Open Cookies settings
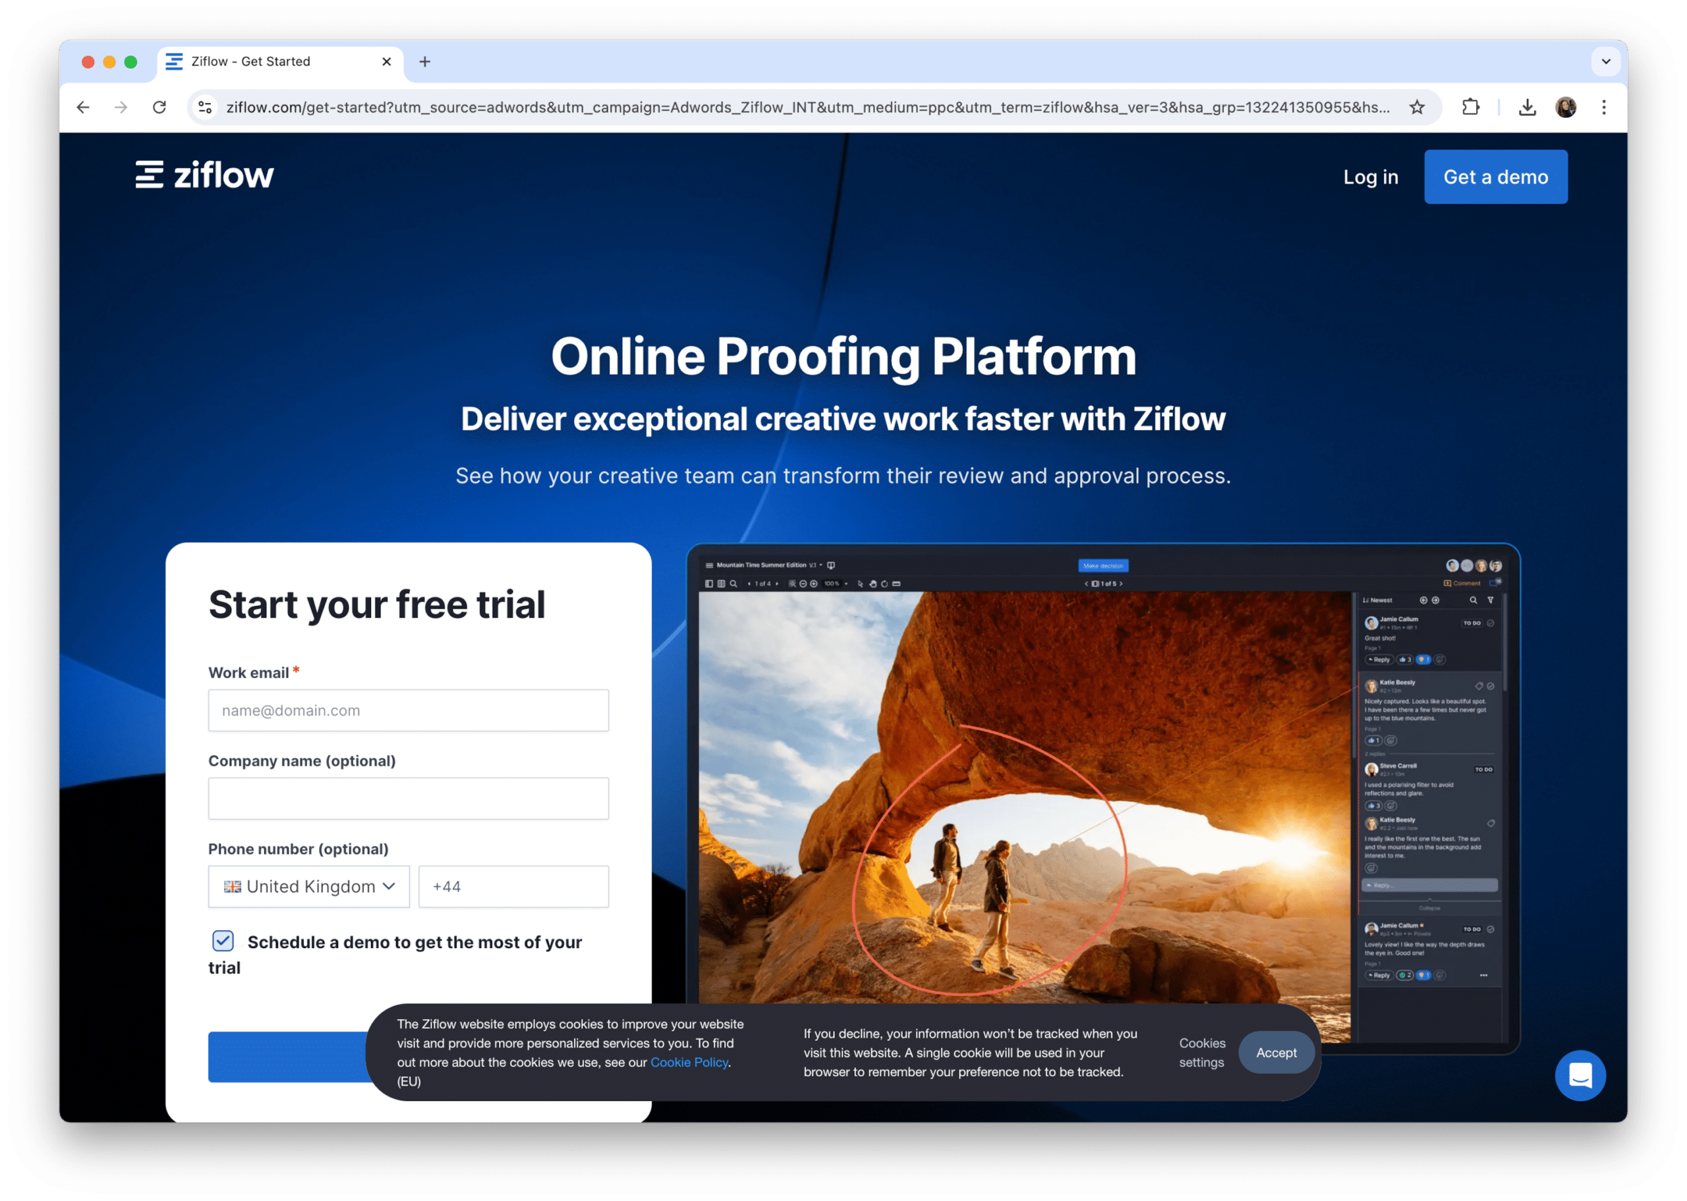This screenshot has width=1687, height=1201. pos(1202,1051)
